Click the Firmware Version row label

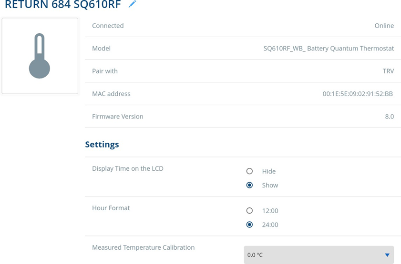[117, 117]
